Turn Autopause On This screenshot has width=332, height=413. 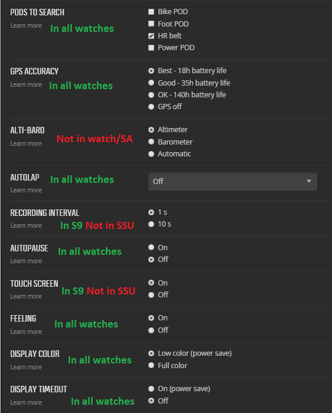[151, 247]
